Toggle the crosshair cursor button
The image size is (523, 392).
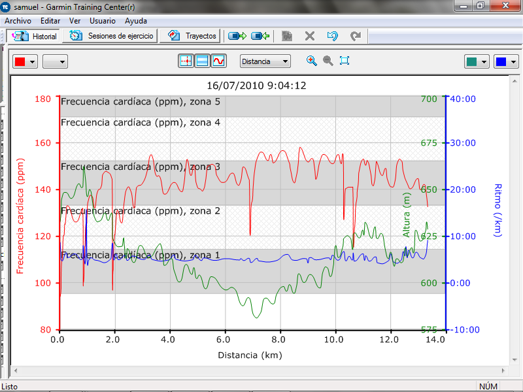(x=186, y=61)
